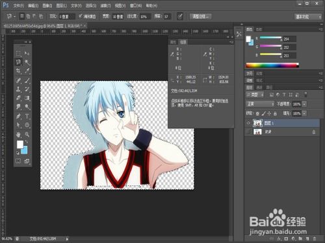Swap foreground and background colors in toolbox

(x=27, y=142)
